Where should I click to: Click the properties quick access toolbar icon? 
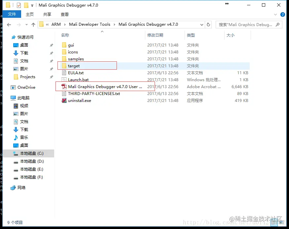pyautogui.click(x=19, y=5)
